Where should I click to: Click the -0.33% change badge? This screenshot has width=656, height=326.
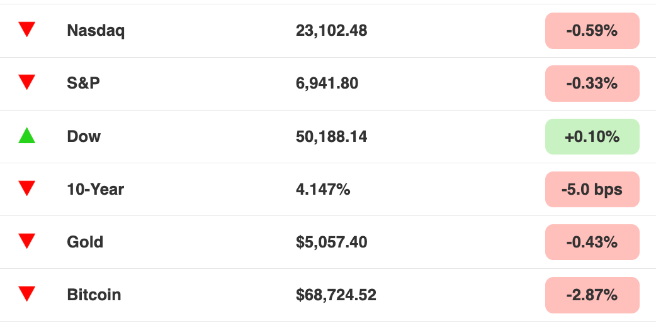(x=592, y=84)
